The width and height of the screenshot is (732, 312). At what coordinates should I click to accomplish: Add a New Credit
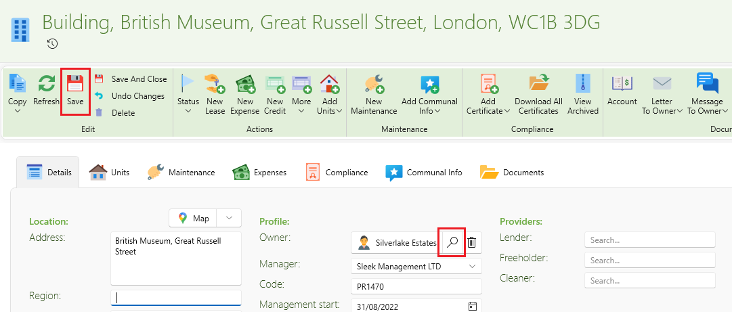tap(274, 94)
